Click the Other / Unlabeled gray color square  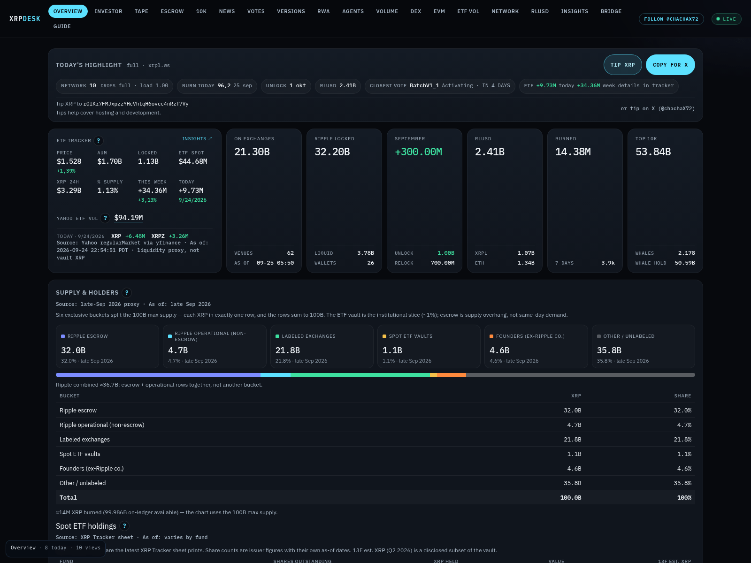[599, 336]
